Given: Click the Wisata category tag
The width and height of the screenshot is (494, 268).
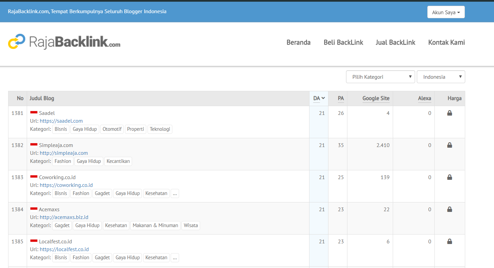Looking at the screenshot, I should (x=191, y=225).
